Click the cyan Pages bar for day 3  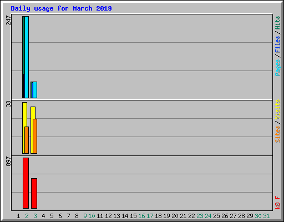pyautogui.click(x=35, y=90)
